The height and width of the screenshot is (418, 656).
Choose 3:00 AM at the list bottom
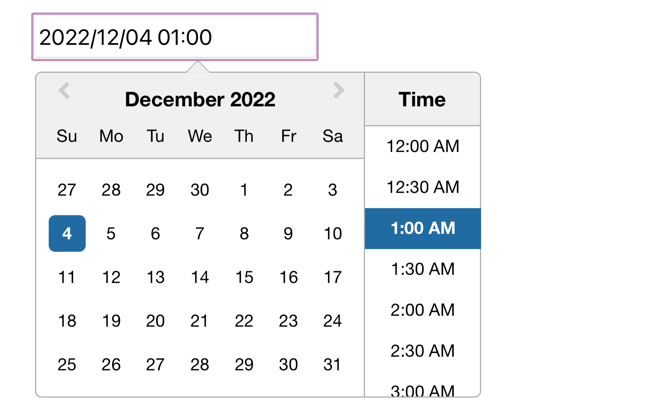point(423,390)
